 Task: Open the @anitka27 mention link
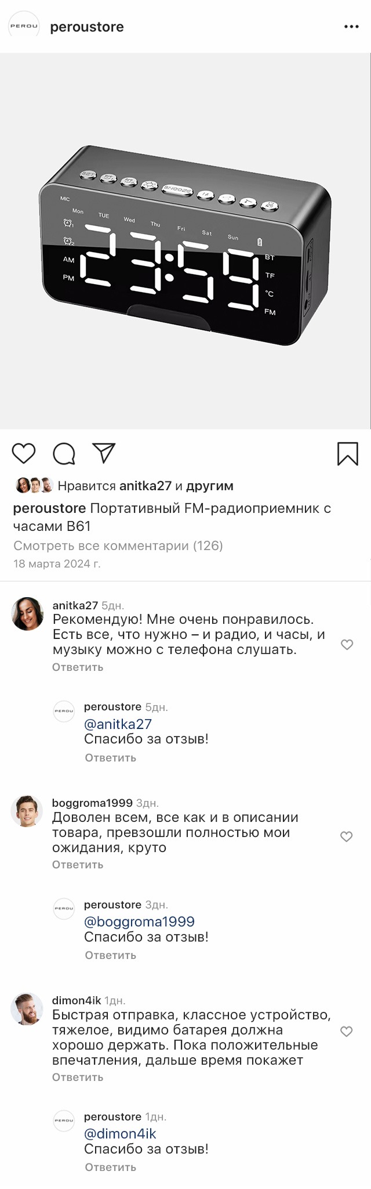[x=118, y=724]
